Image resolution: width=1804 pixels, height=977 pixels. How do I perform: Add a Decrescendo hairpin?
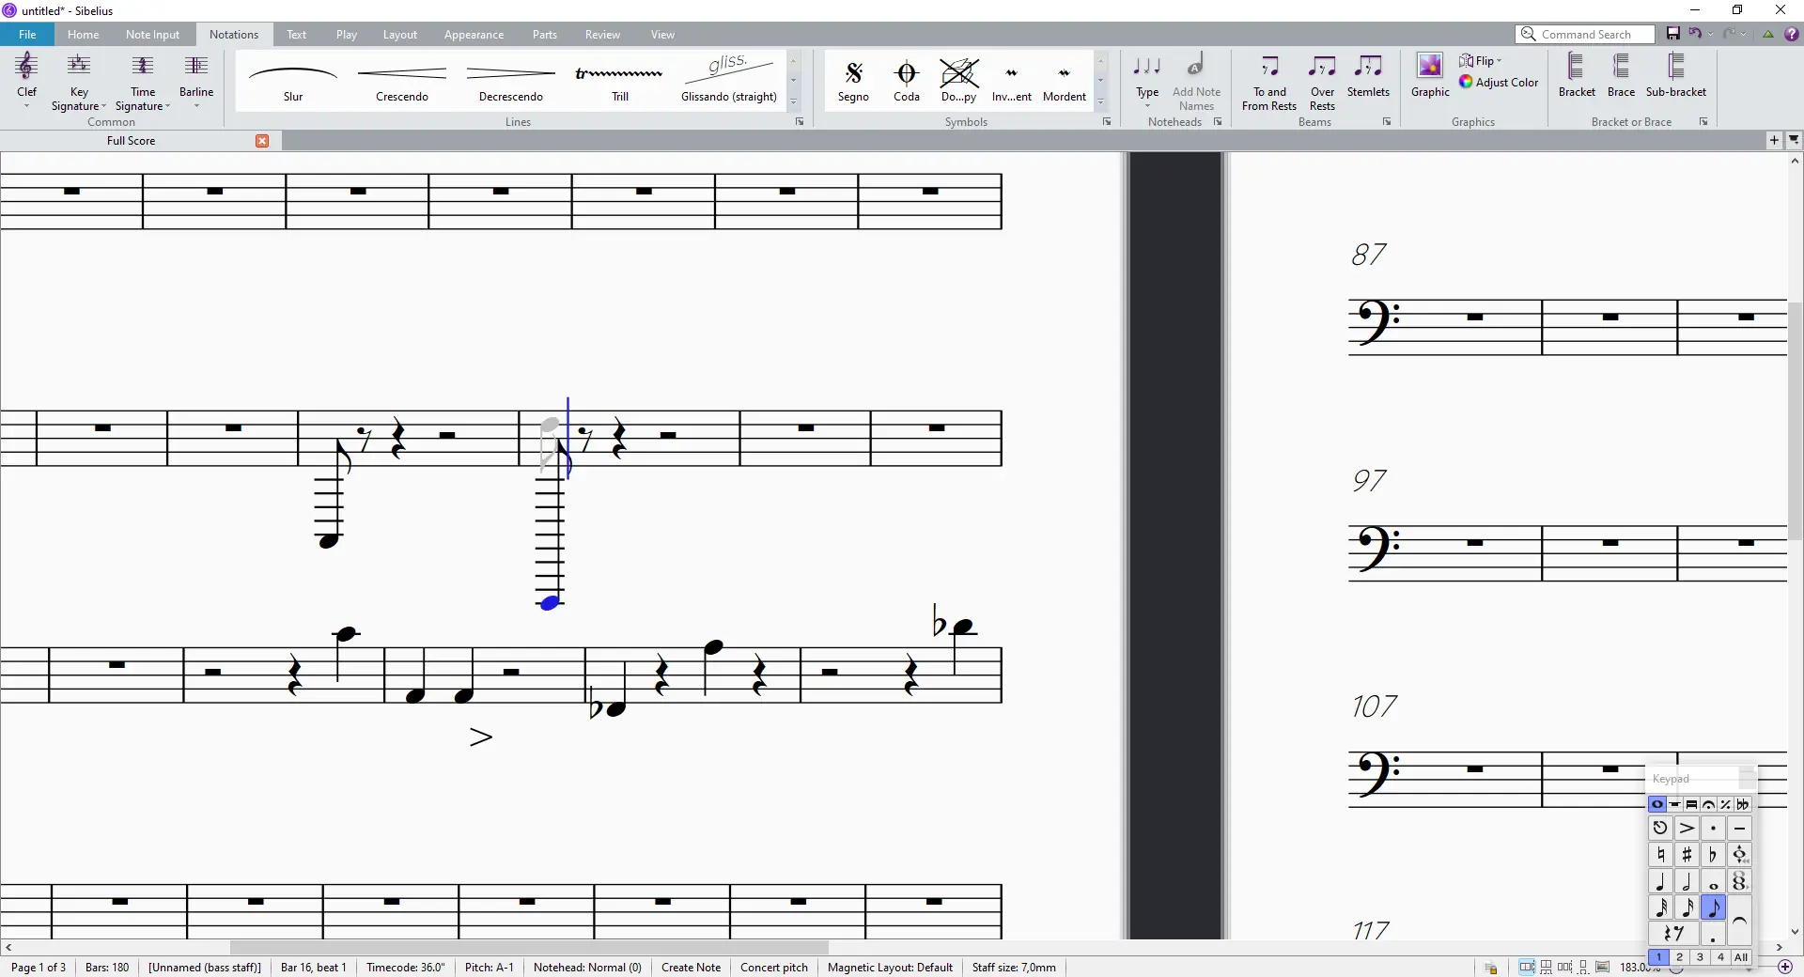pyautogui.click(x=511, y=80)
